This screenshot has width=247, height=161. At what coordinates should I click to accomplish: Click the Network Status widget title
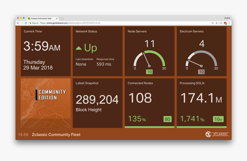[x=86, y=31]
